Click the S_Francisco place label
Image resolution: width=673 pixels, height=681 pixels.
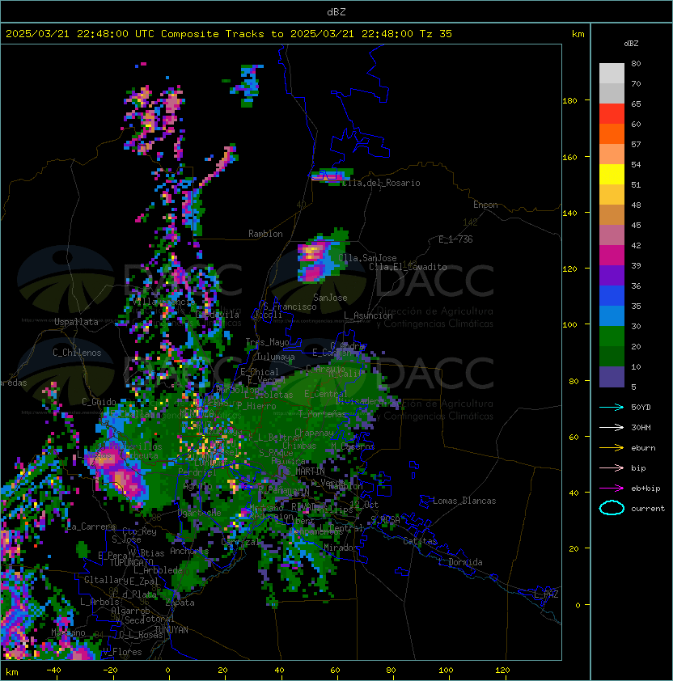coord(290,307)
